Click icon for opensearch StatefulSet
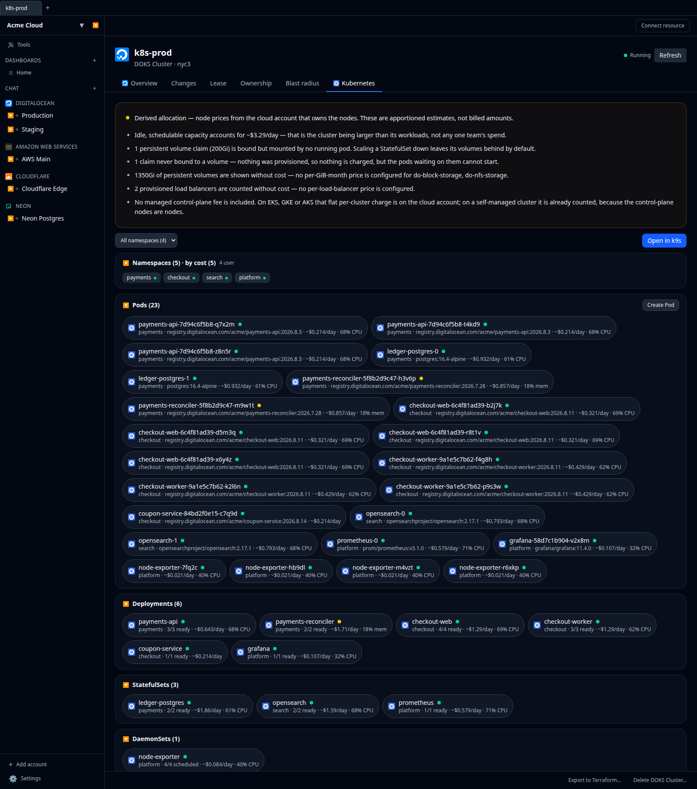This screenshot has height=789, width=697. 266,706
